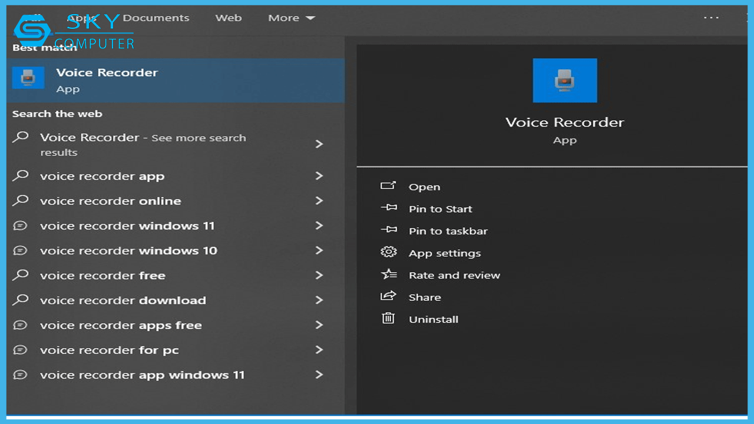
Task: Expand arrow for voice recorder online
Action: pos(319,200)
